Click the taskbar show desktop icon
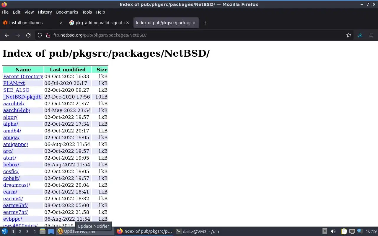Viewport: 378px width, 236px height. [51, 232]
